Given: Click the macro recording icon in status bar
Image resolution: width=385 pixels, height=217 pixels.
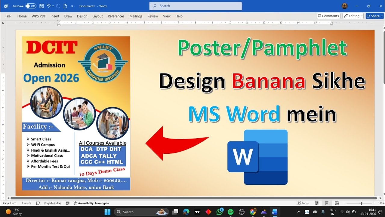Looking at the screenshot, I should point(68,203).
